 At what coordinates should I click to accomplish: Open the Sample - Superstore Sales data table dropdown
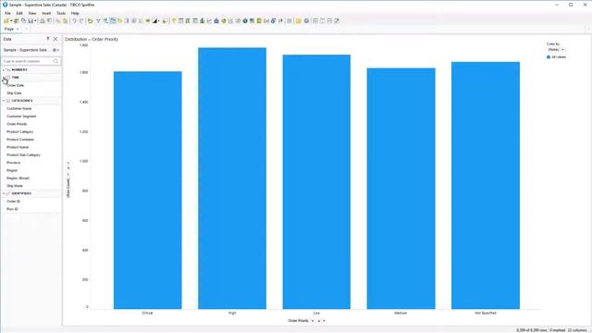[x=58, y=50]
